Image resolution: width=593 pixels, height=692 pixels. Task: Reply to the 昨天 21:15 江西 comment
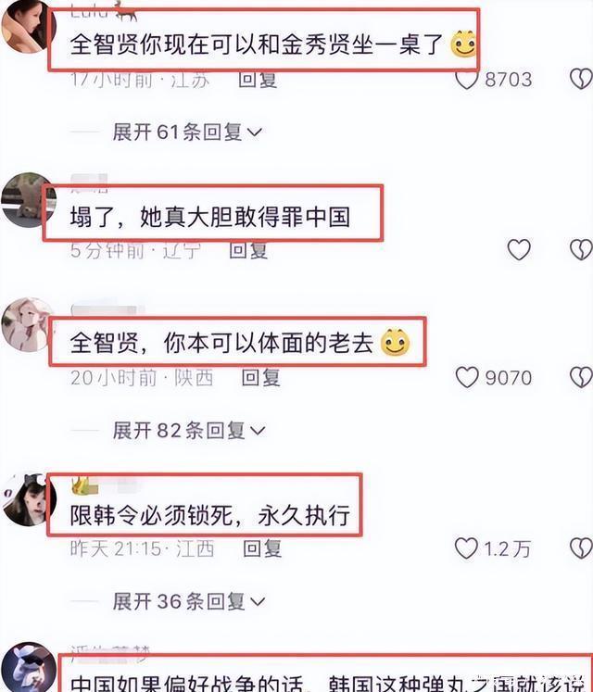tap(262, 548)
